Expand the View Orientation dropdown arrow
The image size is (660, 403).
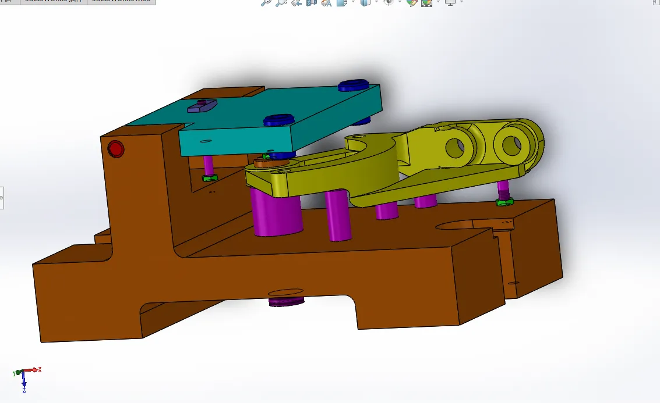pos(353,2)
